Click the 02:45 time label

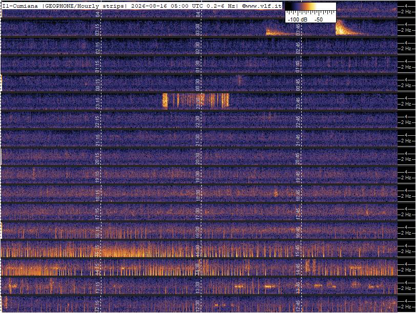point(298,48)
